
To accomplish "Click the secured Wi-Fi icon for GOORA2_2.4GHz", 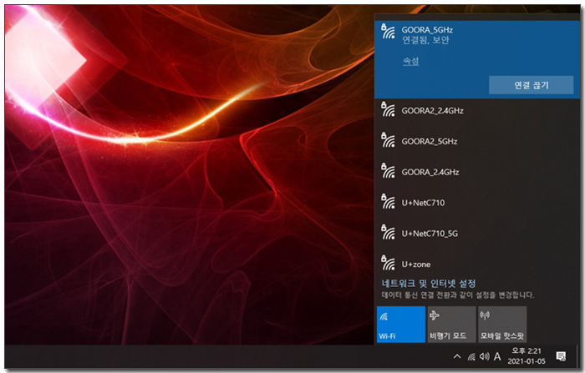I will pos(388,109).
